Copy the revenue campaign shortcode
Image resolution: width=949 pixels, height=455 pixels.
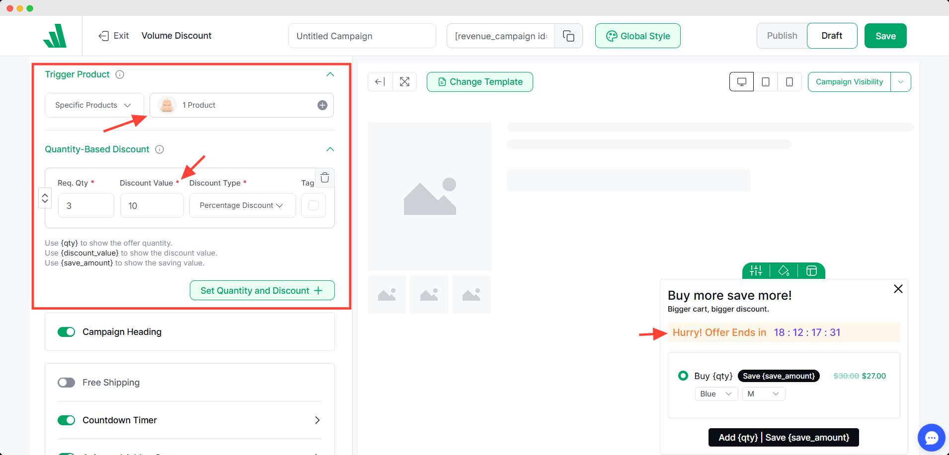[568, 36]
